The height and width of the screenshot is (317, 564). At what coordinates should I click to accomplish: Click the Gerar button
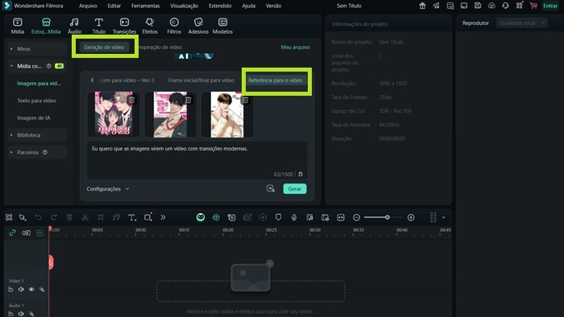[295, 189]
